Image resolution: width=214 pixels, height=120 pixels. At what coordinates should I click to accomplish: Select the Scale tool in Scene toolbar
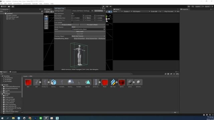pos(46,23)
